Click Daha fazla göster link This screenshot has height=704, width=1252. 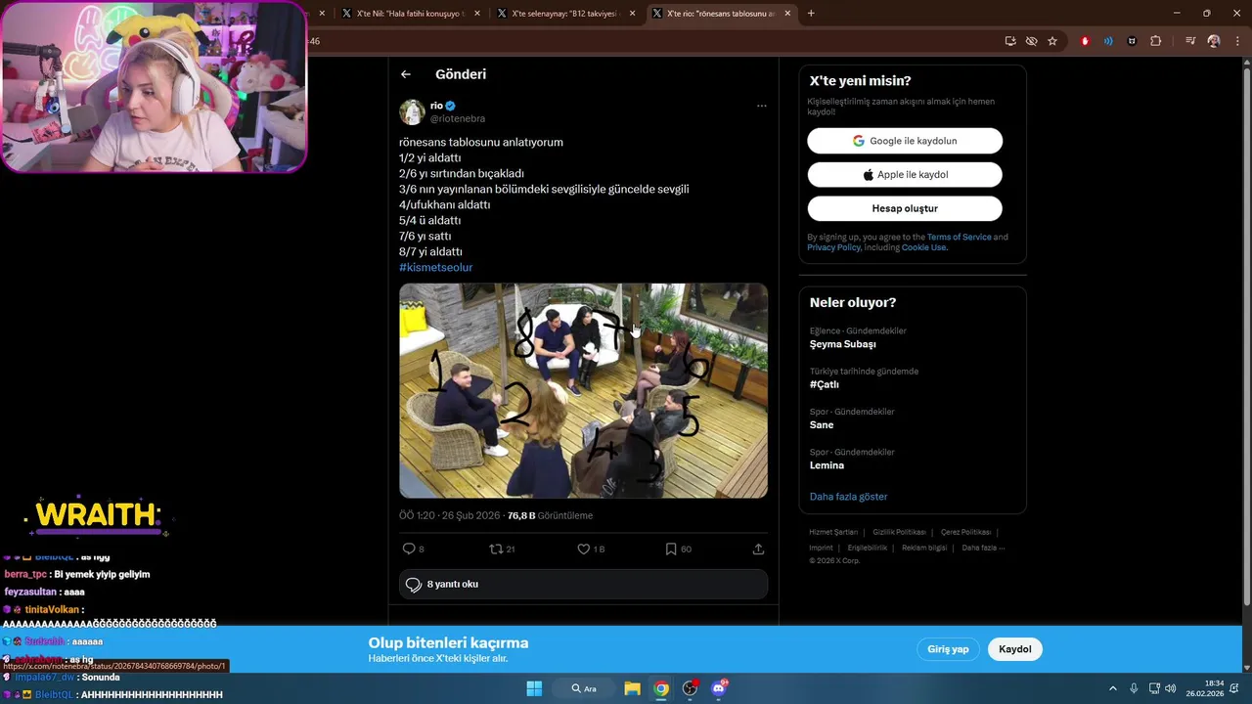pos(848,497)
